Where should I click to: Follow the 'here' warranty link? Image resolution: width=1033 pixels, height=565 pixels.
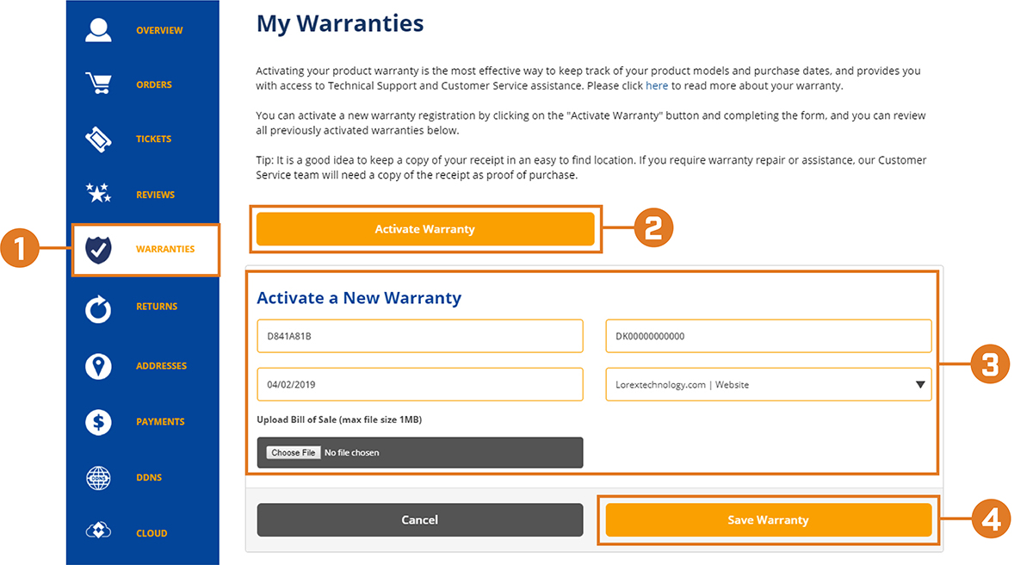click(657, 86)
